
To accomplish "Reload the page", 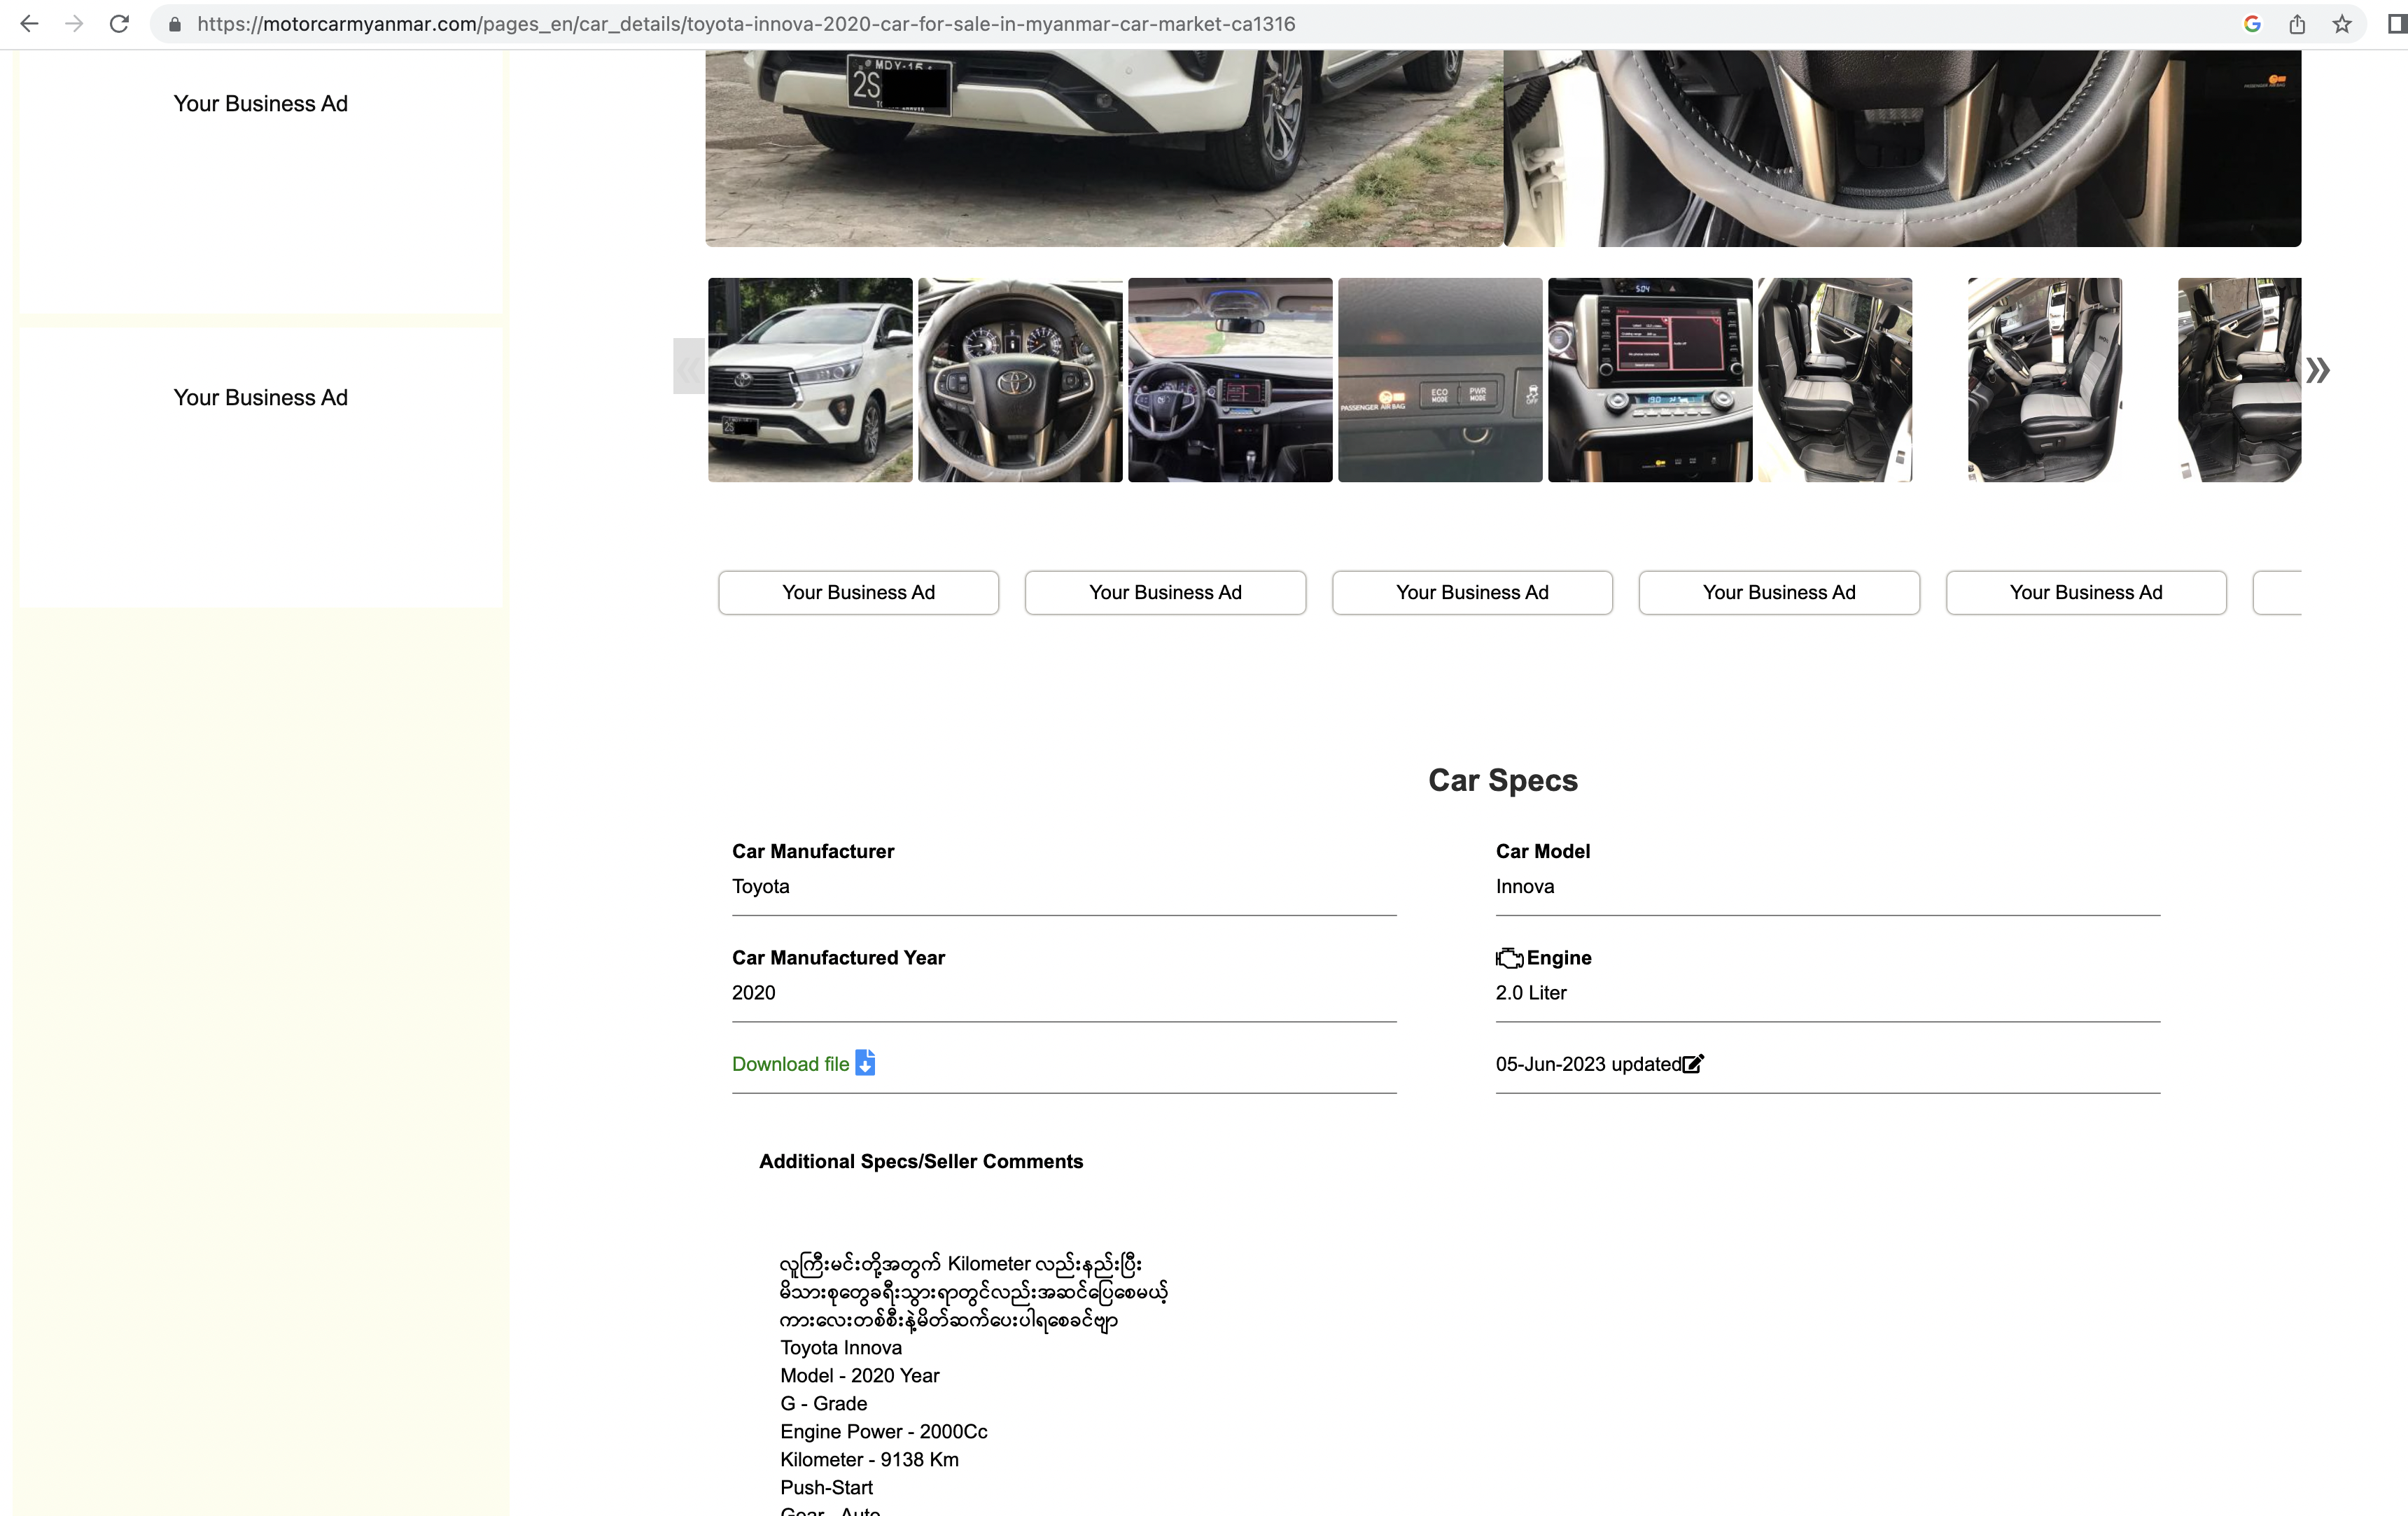I will [x=119, y=24].
